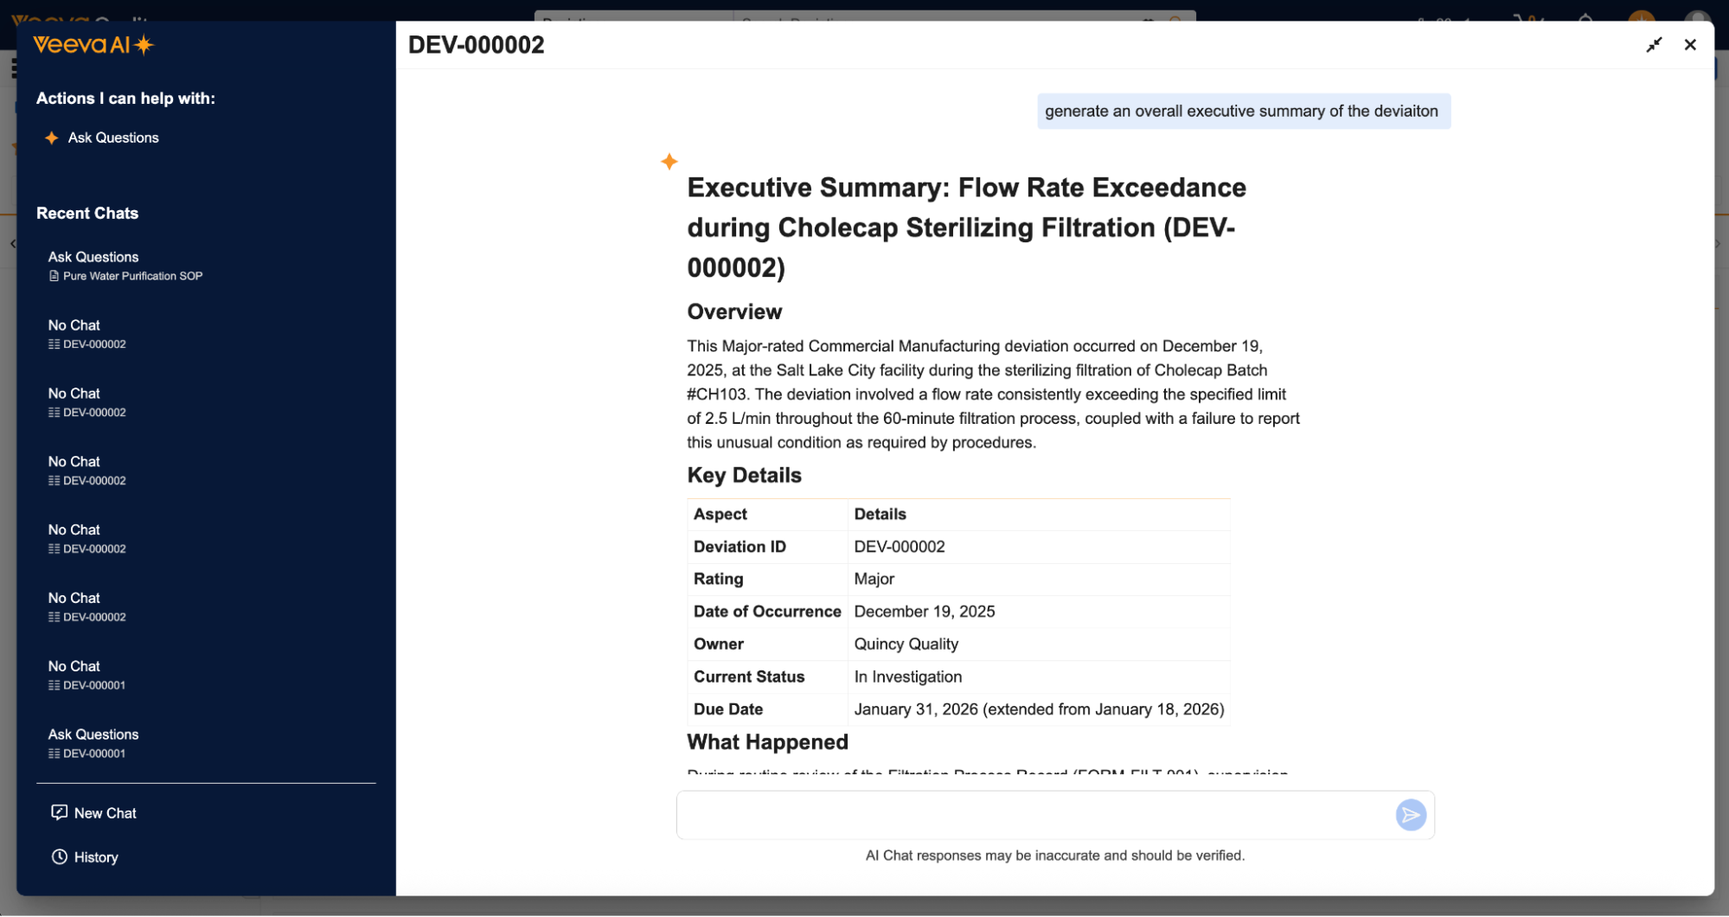Select Ask Questions action
Viewport: 1729px width, 917px height.
(113, 138)
